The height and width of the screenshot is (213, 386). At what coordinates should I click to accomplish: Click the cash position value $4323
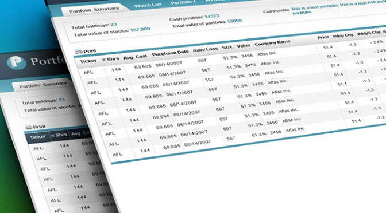pyautogui.click(x=212, y=16)
